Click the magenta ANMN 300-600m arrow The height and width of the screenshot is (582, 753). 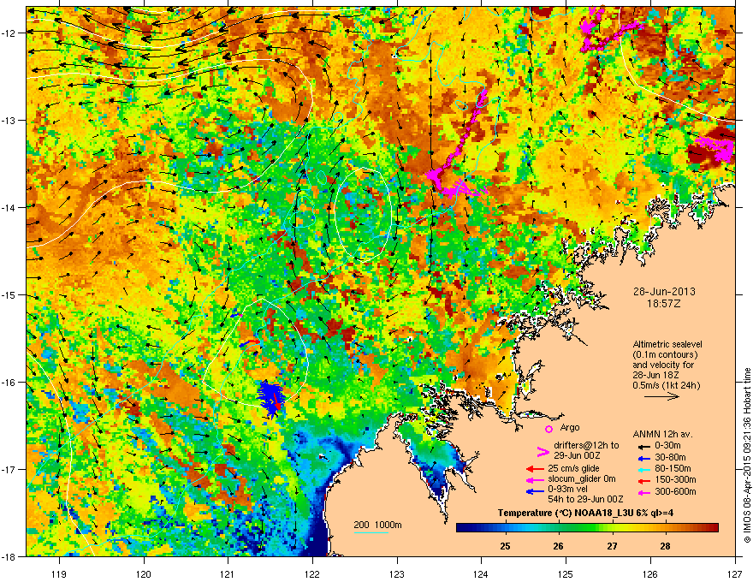(x=643, y=492)
